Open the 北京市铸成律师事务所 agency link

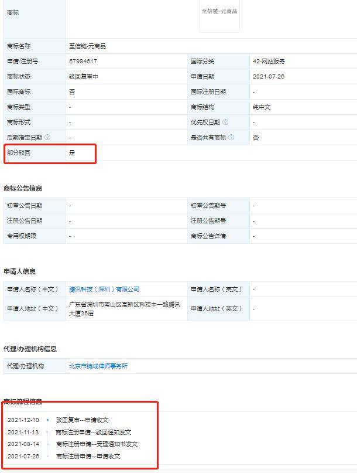(98, 366)
